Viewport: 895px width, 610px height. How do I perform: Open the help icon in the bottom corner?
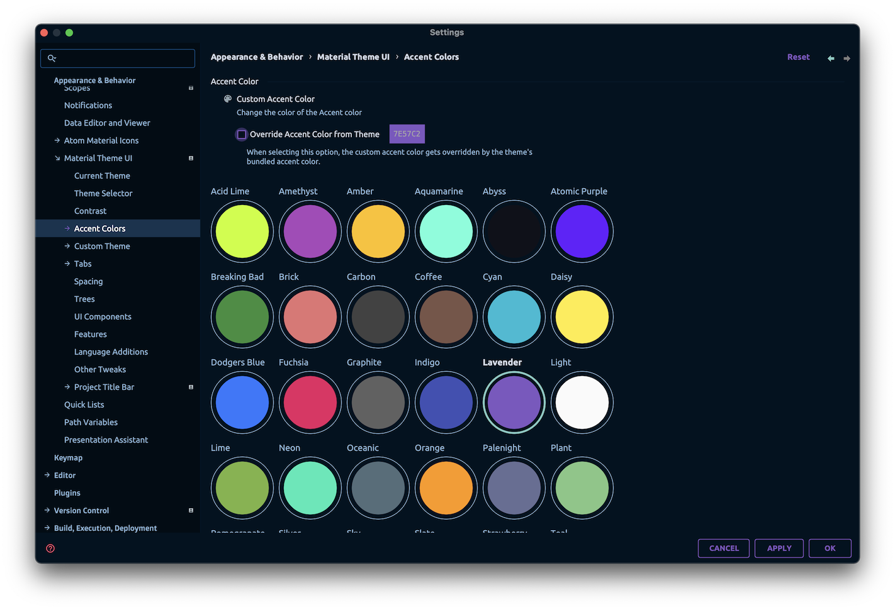pyautogui.click(x=50, y=548)
